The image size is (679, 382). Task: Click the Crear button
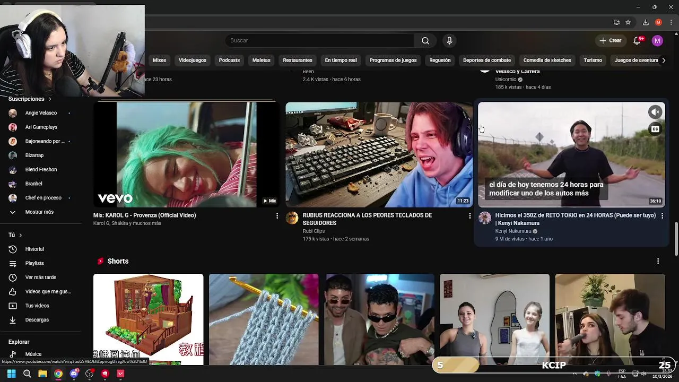610,41
